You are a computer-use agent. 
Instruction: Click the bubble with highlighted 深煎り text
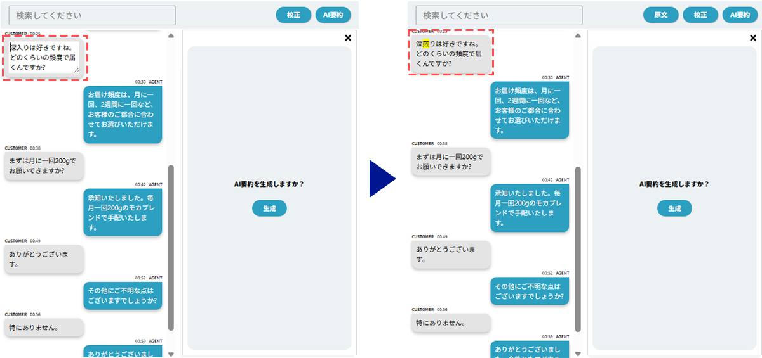450,54
